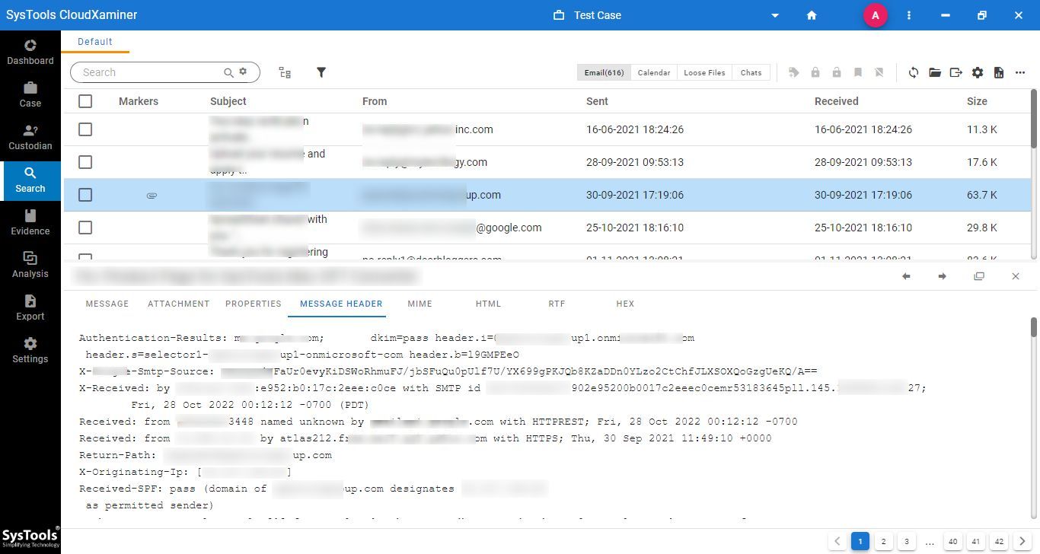Open the Case section in sidebar
Viewport: 1040px width, 554px height.
tap(30, 94)
